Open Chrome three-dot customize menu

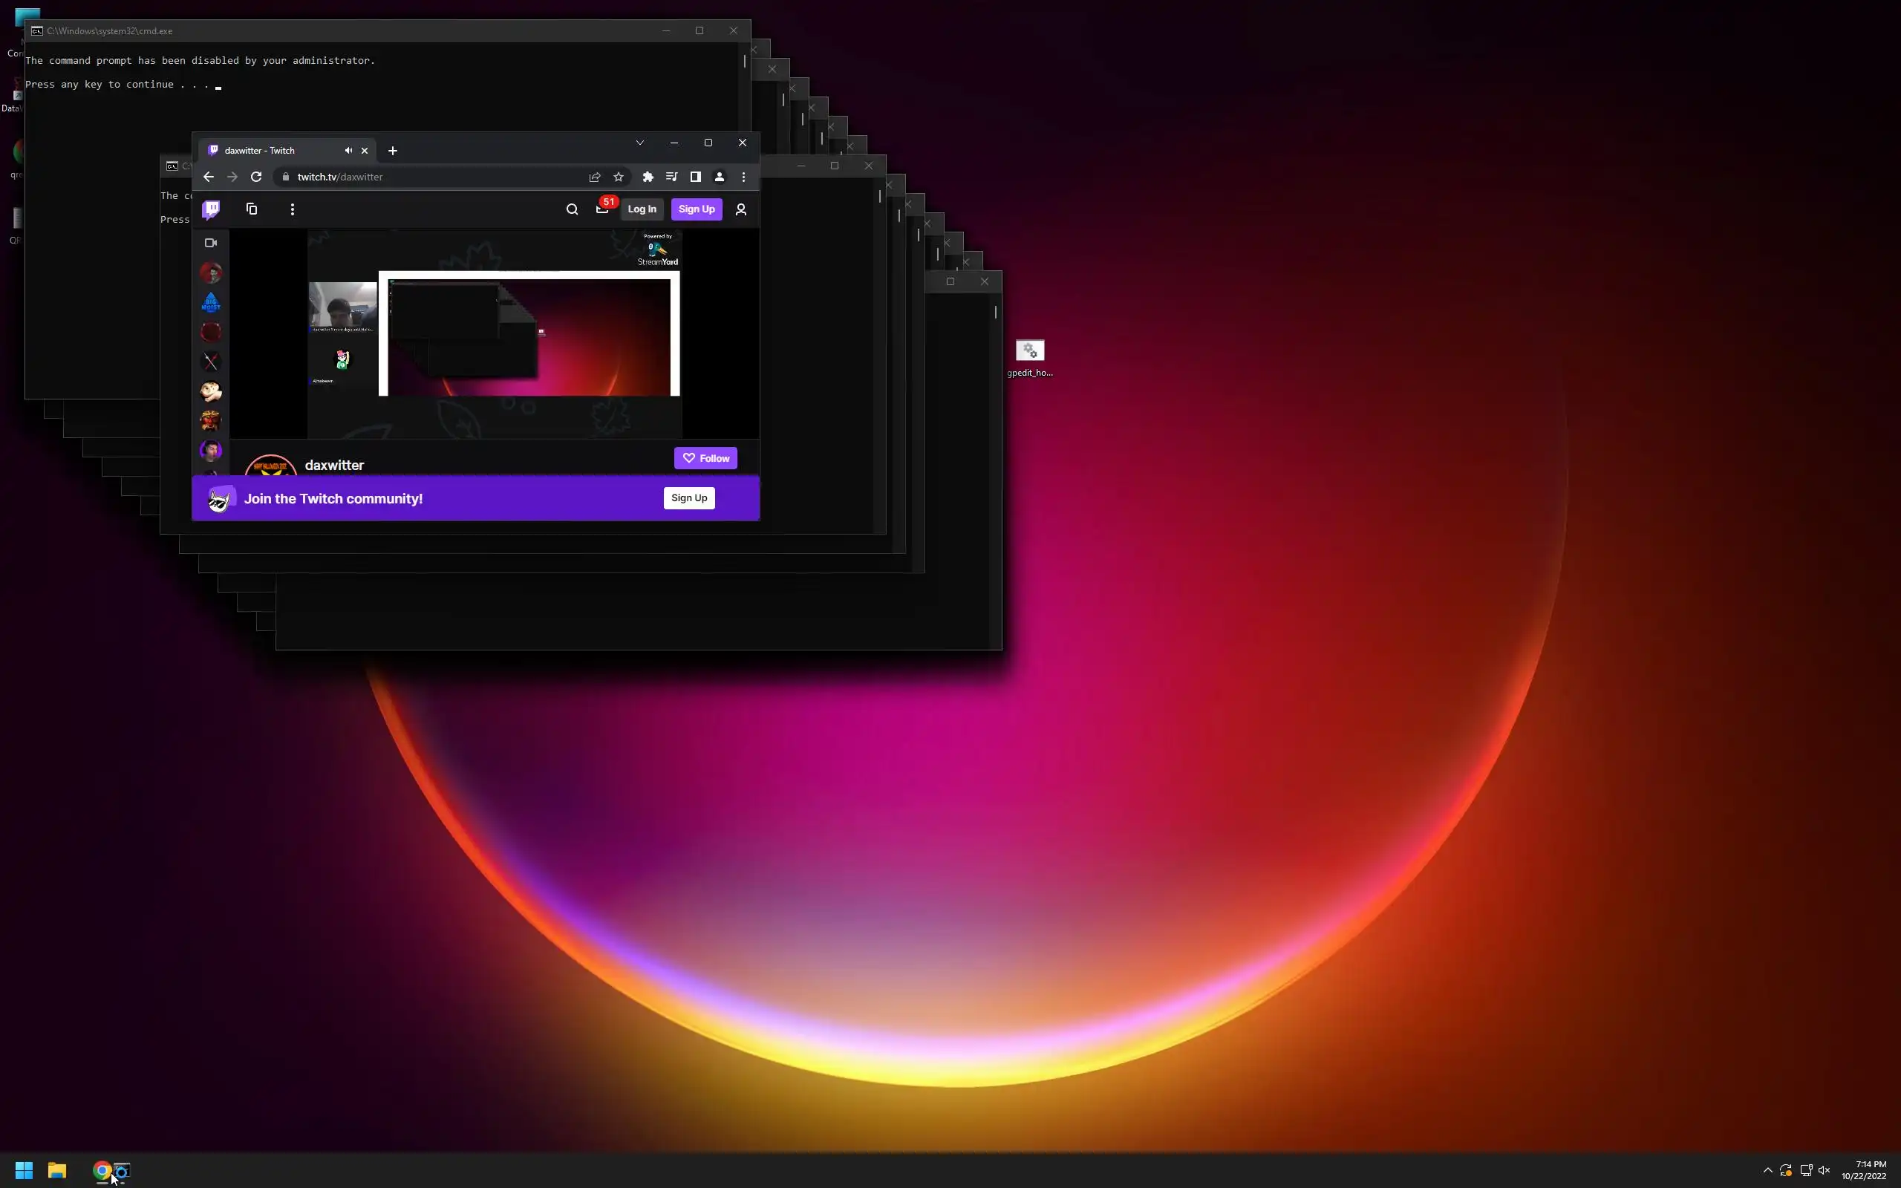pyautogui.click(x=743, y=177)
